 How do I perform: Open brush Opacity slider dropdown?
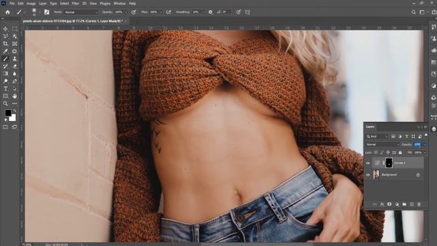(x=126, y=12)
